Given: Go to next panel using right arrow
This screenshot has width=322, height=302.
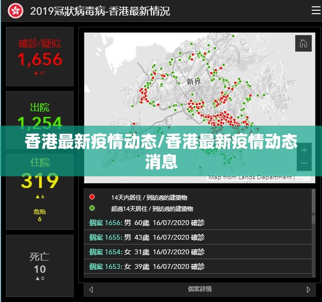Looking at the screenshot, I should pyautogui.click(x=308, y=289).
